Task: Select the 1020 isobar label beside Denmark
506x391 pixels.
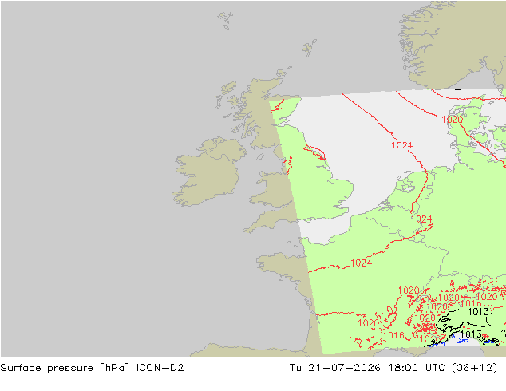Action: point(452,120)
